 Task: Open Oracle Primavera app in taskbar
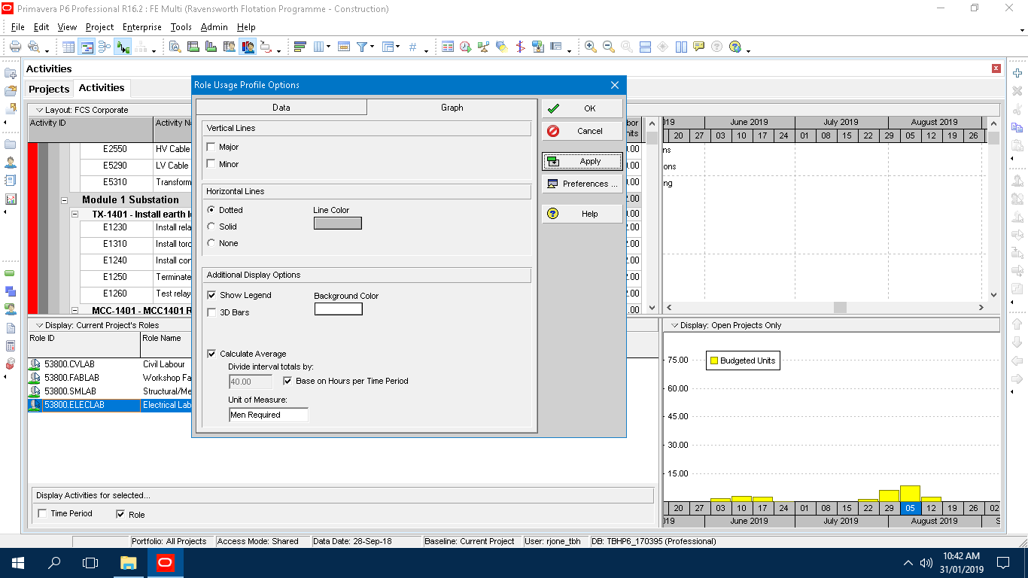(x=165, y=562)
